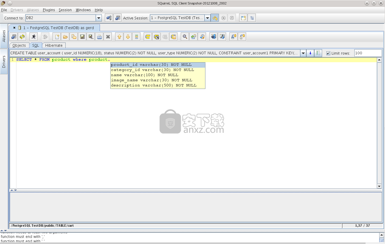Click the append-file icon beside the open folder

(x=74, y=37)
